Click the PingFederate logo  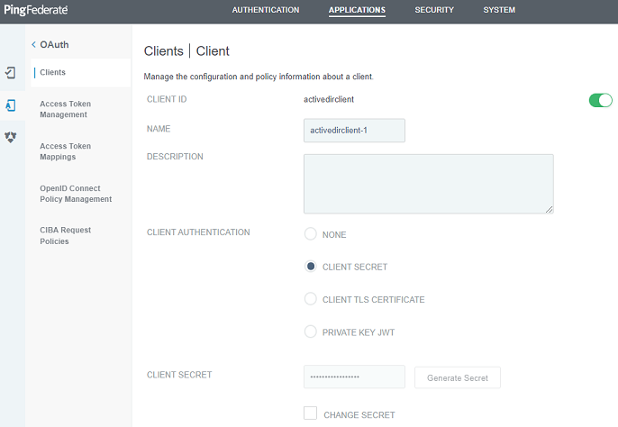(x=36, y=10)
